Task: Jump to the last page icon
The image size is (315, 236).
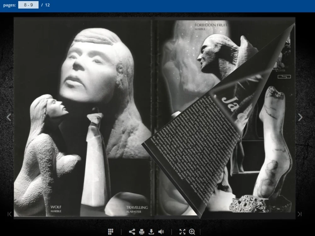Action: tap(300, 214)
